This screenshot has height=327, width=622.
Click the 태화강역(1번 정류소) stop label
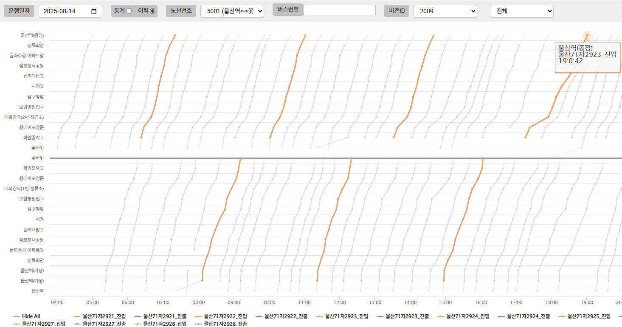click(24, 188)
